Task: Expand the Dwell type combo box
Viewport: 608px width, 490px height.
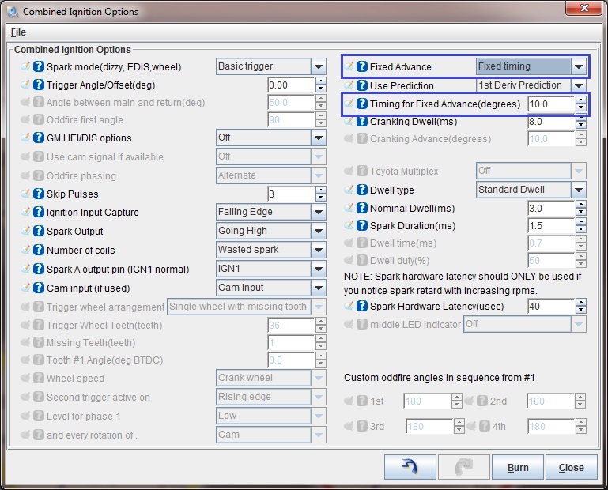Action: (x=578, y=190)
